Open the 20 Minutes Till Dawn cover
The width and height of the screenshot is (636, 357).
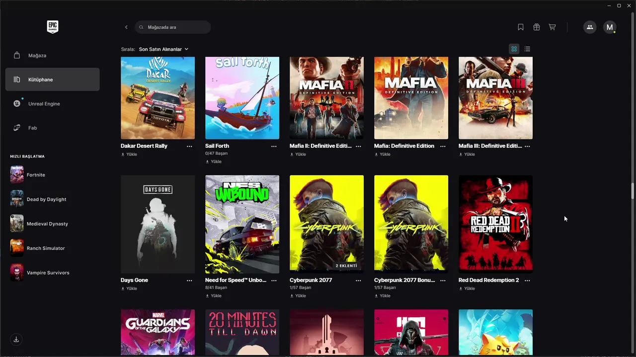(242, 332)
